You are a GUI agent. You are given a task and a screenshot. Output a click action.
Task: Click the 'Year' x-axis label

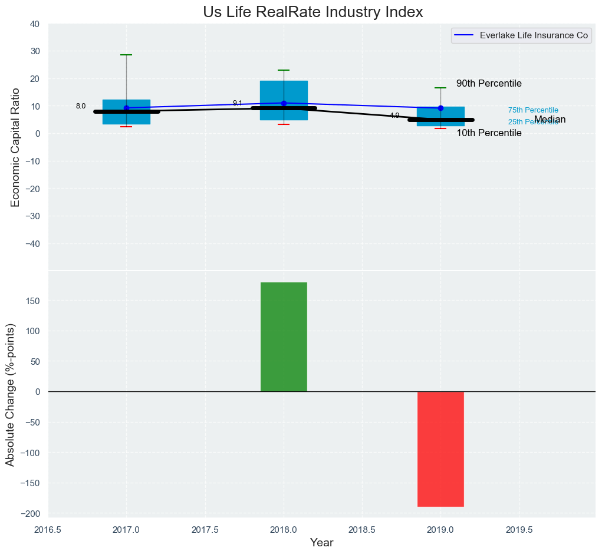[322, 543]
